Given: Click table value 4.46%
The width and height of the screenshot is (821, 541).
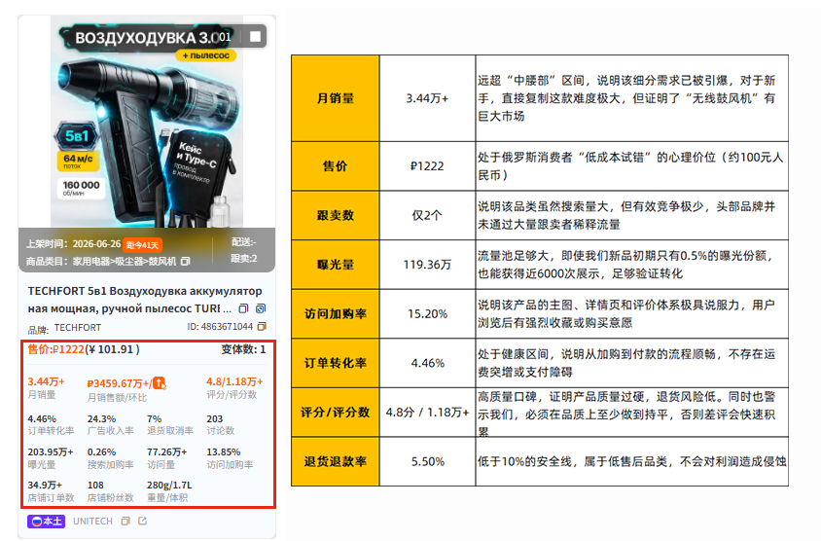Looking at the screenshot, I should 427,363.
